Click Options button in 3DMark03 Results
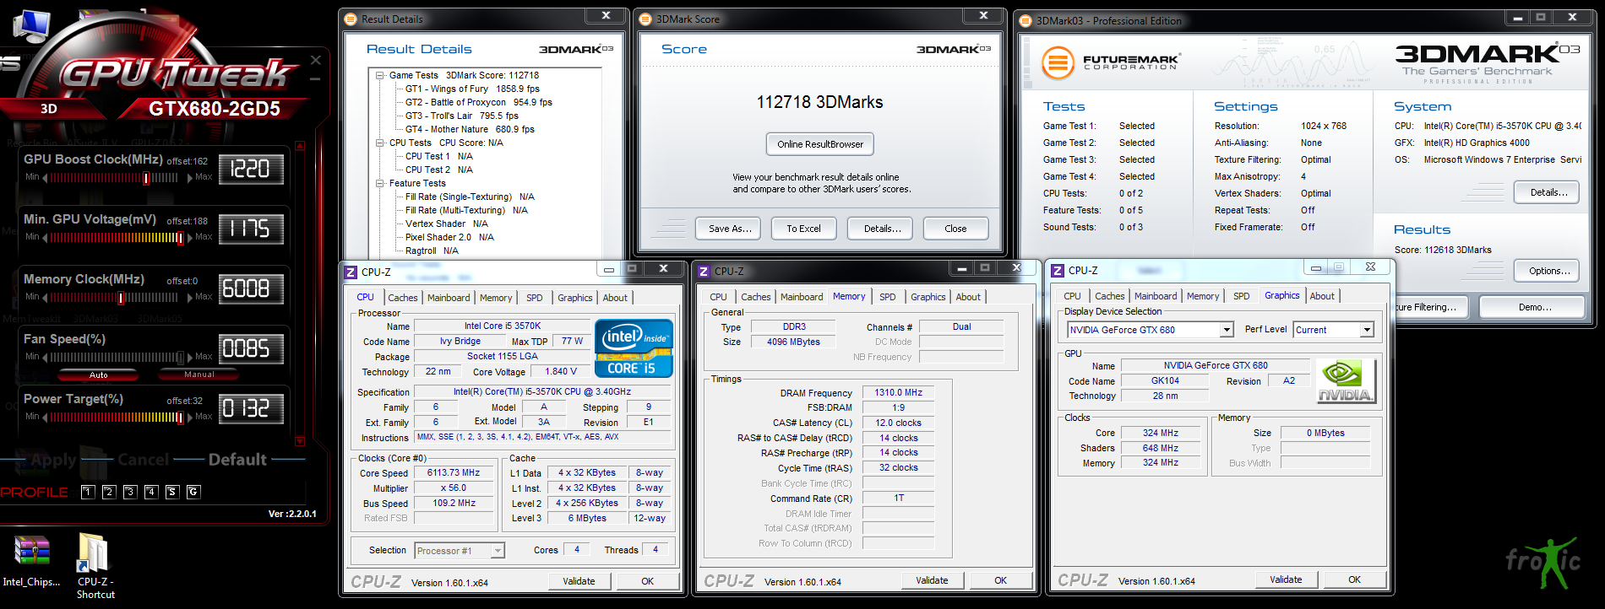Image resolution: width=1605 pixels, height=609 pixels. click(1548, 271)
